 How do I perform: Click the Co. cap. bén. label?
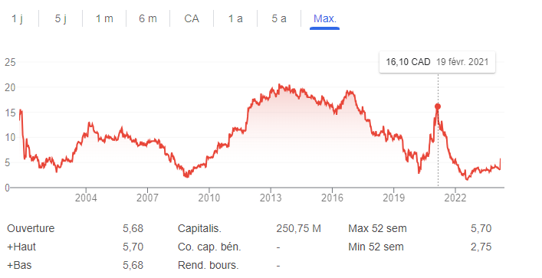[x=209, y=247]
